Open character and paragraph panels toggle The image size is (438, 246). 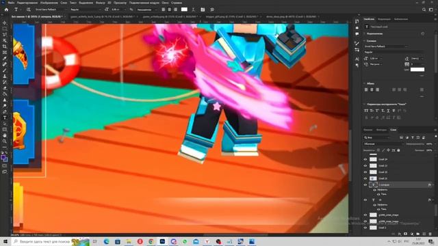click(x=203, y=10)
